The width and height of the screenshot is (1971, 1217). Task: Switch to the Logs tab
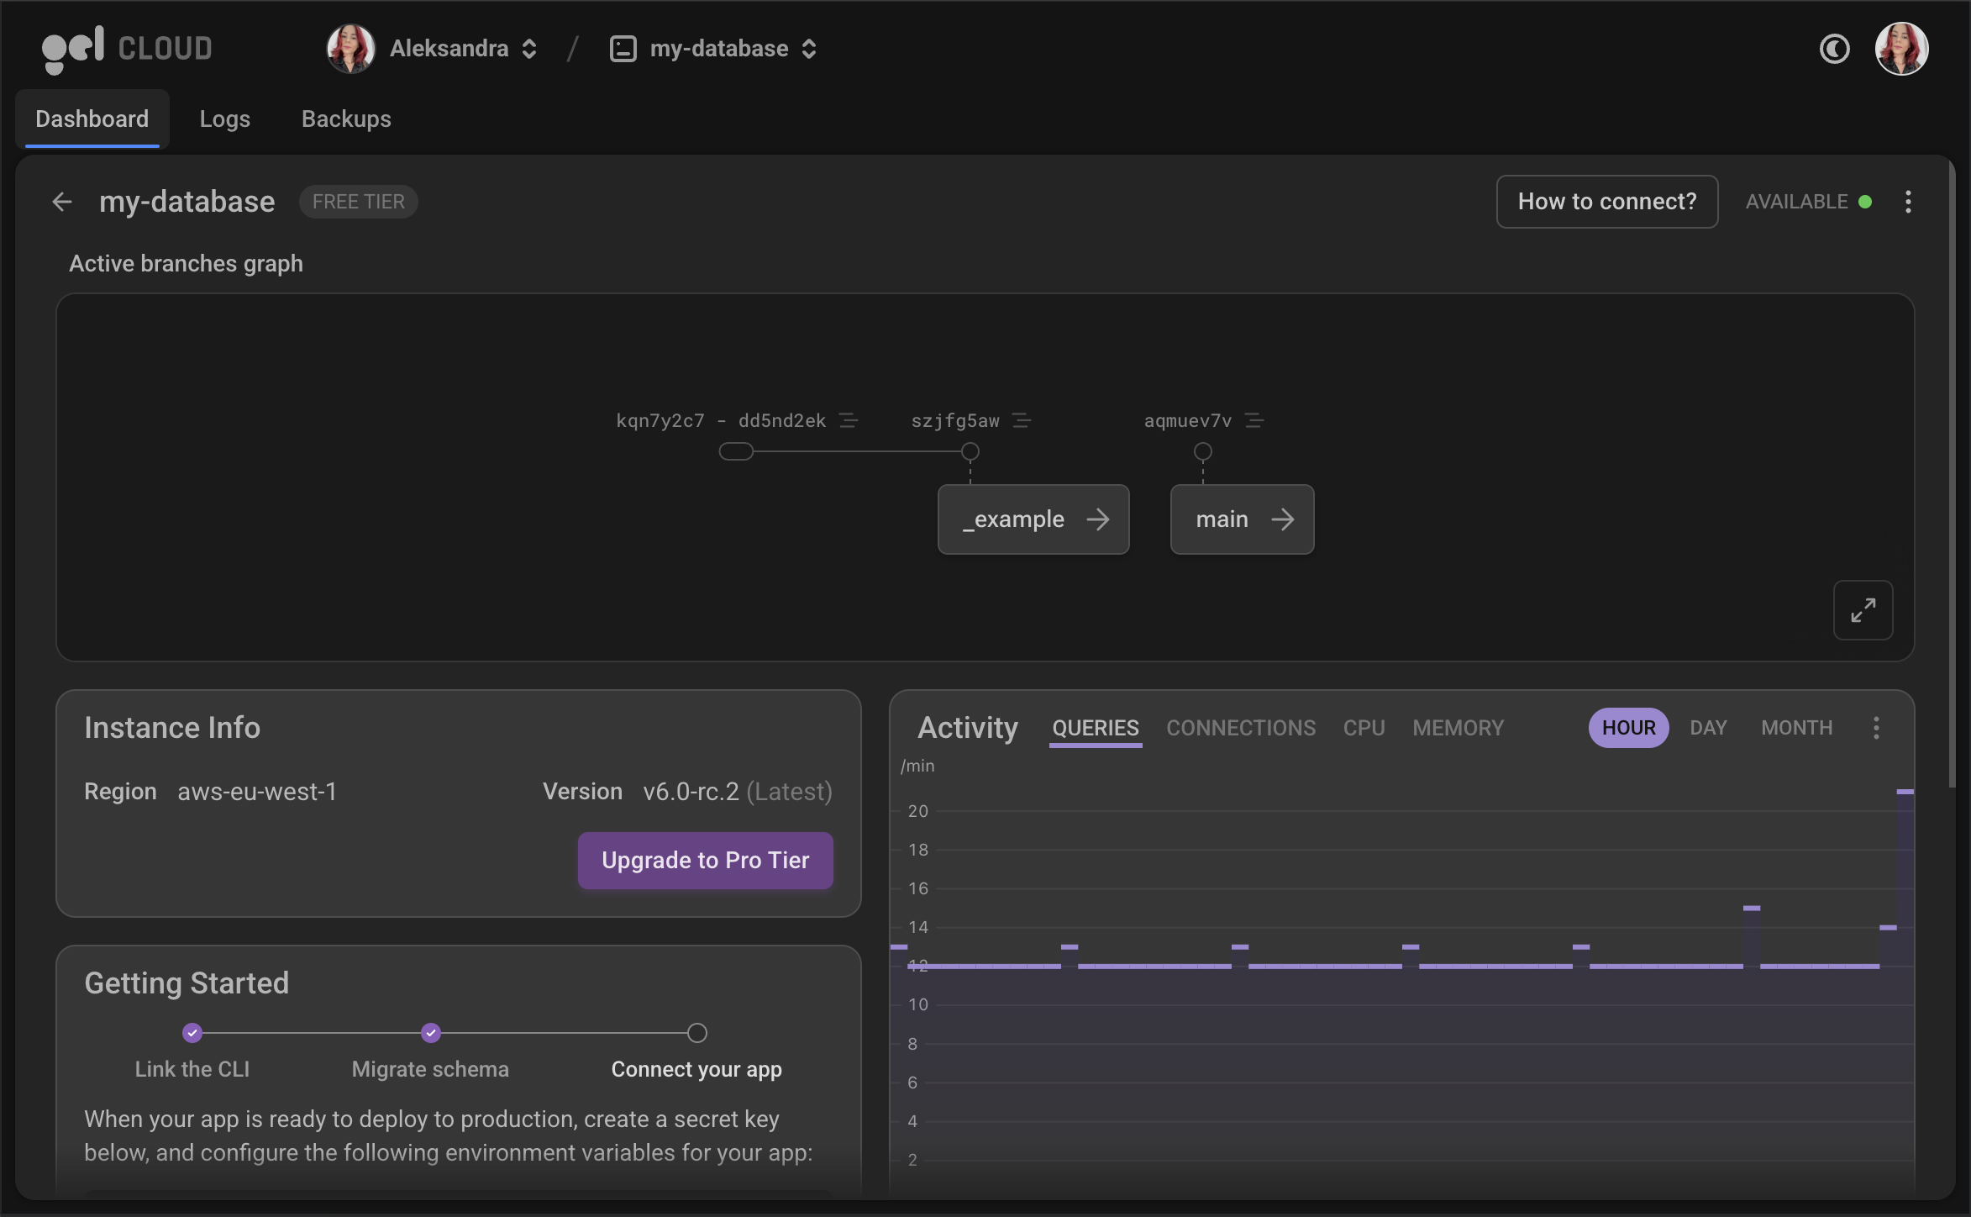[225, 119]
